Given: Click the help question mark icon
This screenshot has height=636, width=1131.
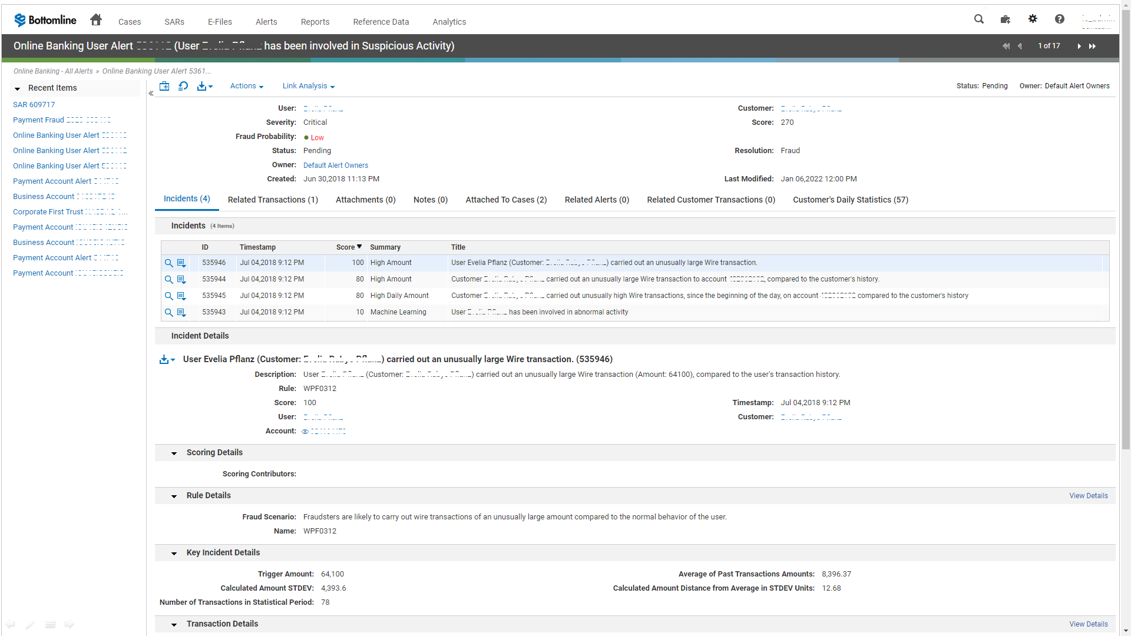Looking at the screenshot, I should pos(1059,19).
